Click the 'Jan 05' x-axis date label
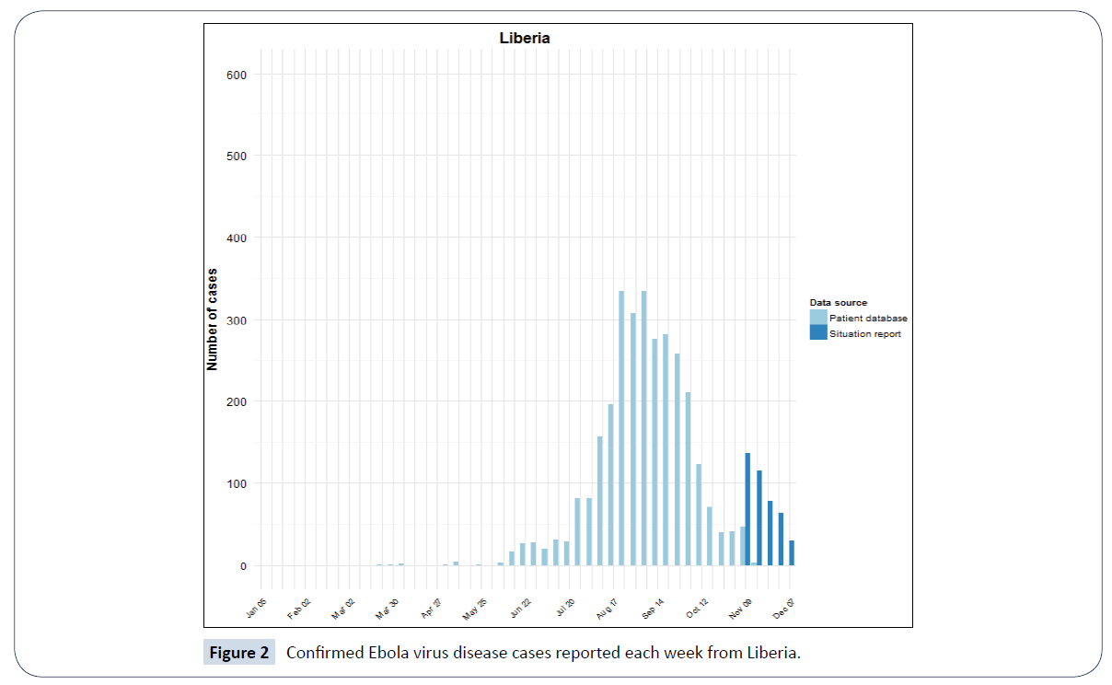Viewport: 1112px width, 685px height. [x=257, y=609]
